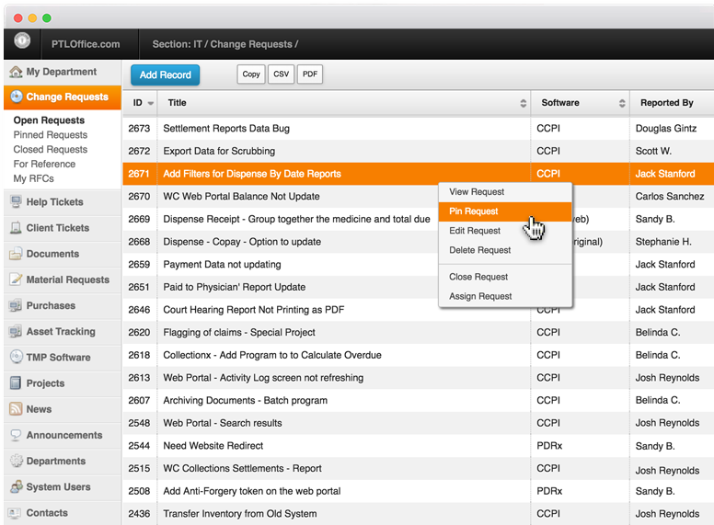The image size is (714, 525).
Task: Click the News RSS feed icon
Action: pos(16,408)
